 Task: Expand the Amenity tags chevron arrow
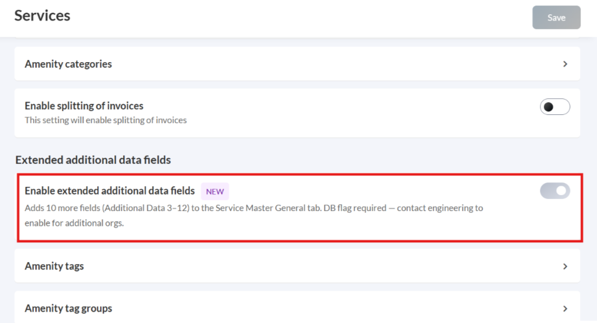pyautogui.click(x=565, y=266)
